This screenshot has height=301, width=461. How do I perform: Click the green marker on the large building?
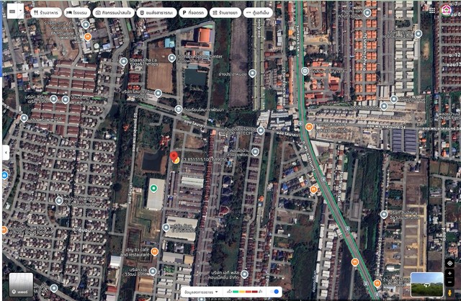pyautogui.click(x=154, y=189)
